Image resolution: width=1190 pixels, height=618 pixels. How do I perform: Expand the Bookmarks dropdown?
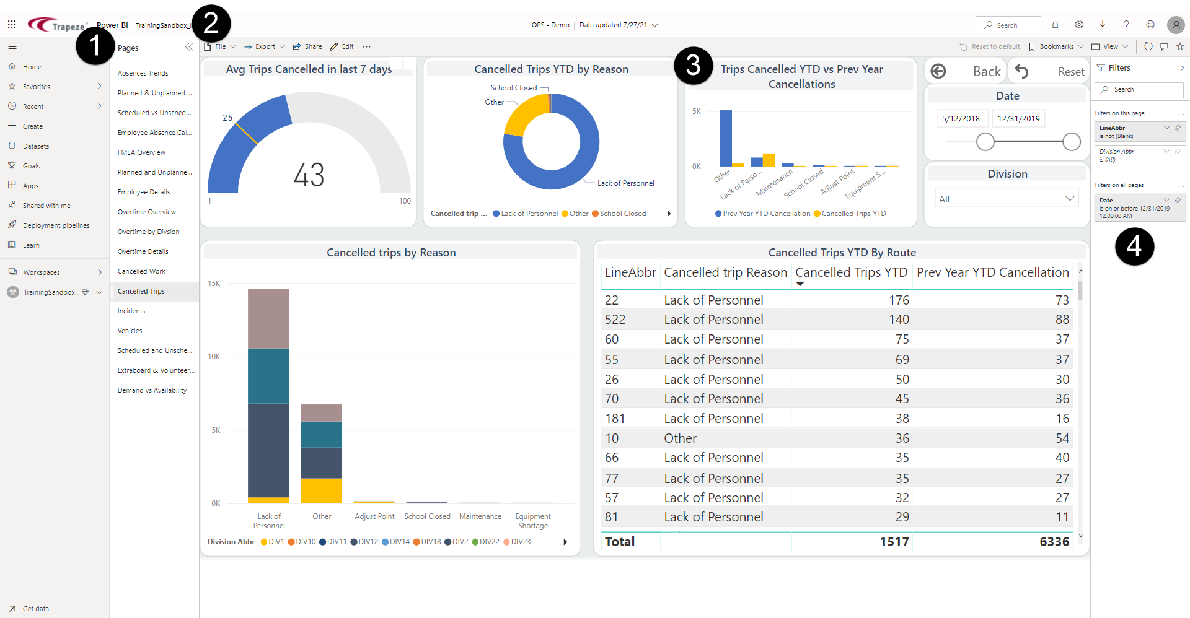1056,46
